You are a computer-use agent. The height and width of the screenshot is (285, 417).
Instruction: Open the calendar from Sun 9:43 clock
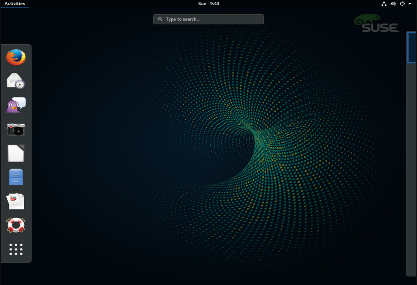[208, 4]
